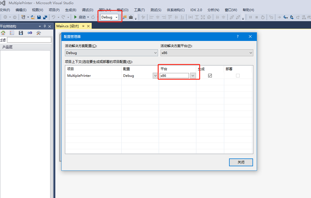Open the 帮助(H) menu
The height and width of the screenshot is (198, 311).
click(x=248, y=10)
